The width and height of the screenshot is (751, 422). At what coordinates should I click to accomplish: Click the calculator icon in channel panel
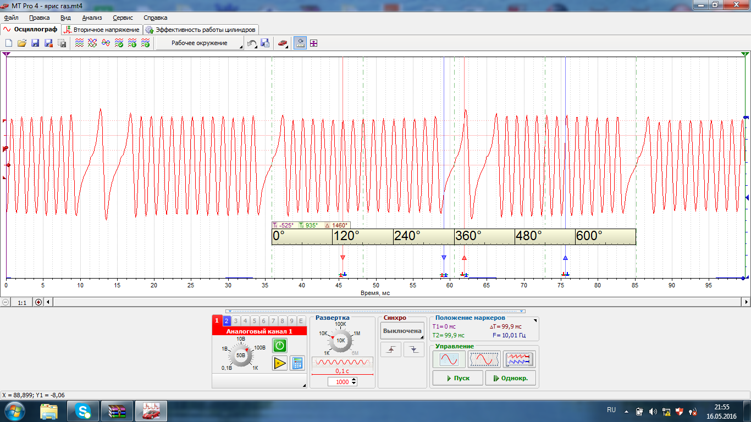pyautogui.click(x=297, y=363)
